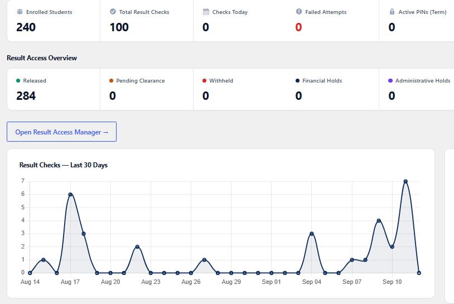Select the Enrolled Students value 240
Viewport: 454px width, 304px height.
26,27
